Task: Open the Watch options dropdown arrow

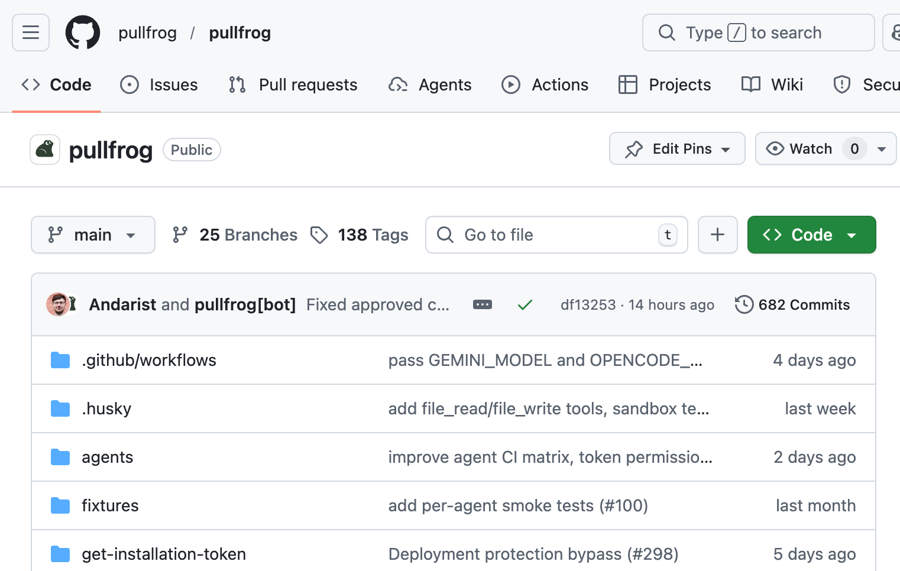Action: [882, 149]
